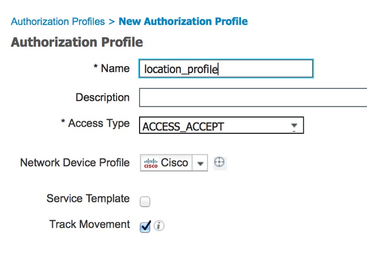Screen dimensions: 367x262
Task: Expand the Network Device Profile arrow
Action: (200, 163)
